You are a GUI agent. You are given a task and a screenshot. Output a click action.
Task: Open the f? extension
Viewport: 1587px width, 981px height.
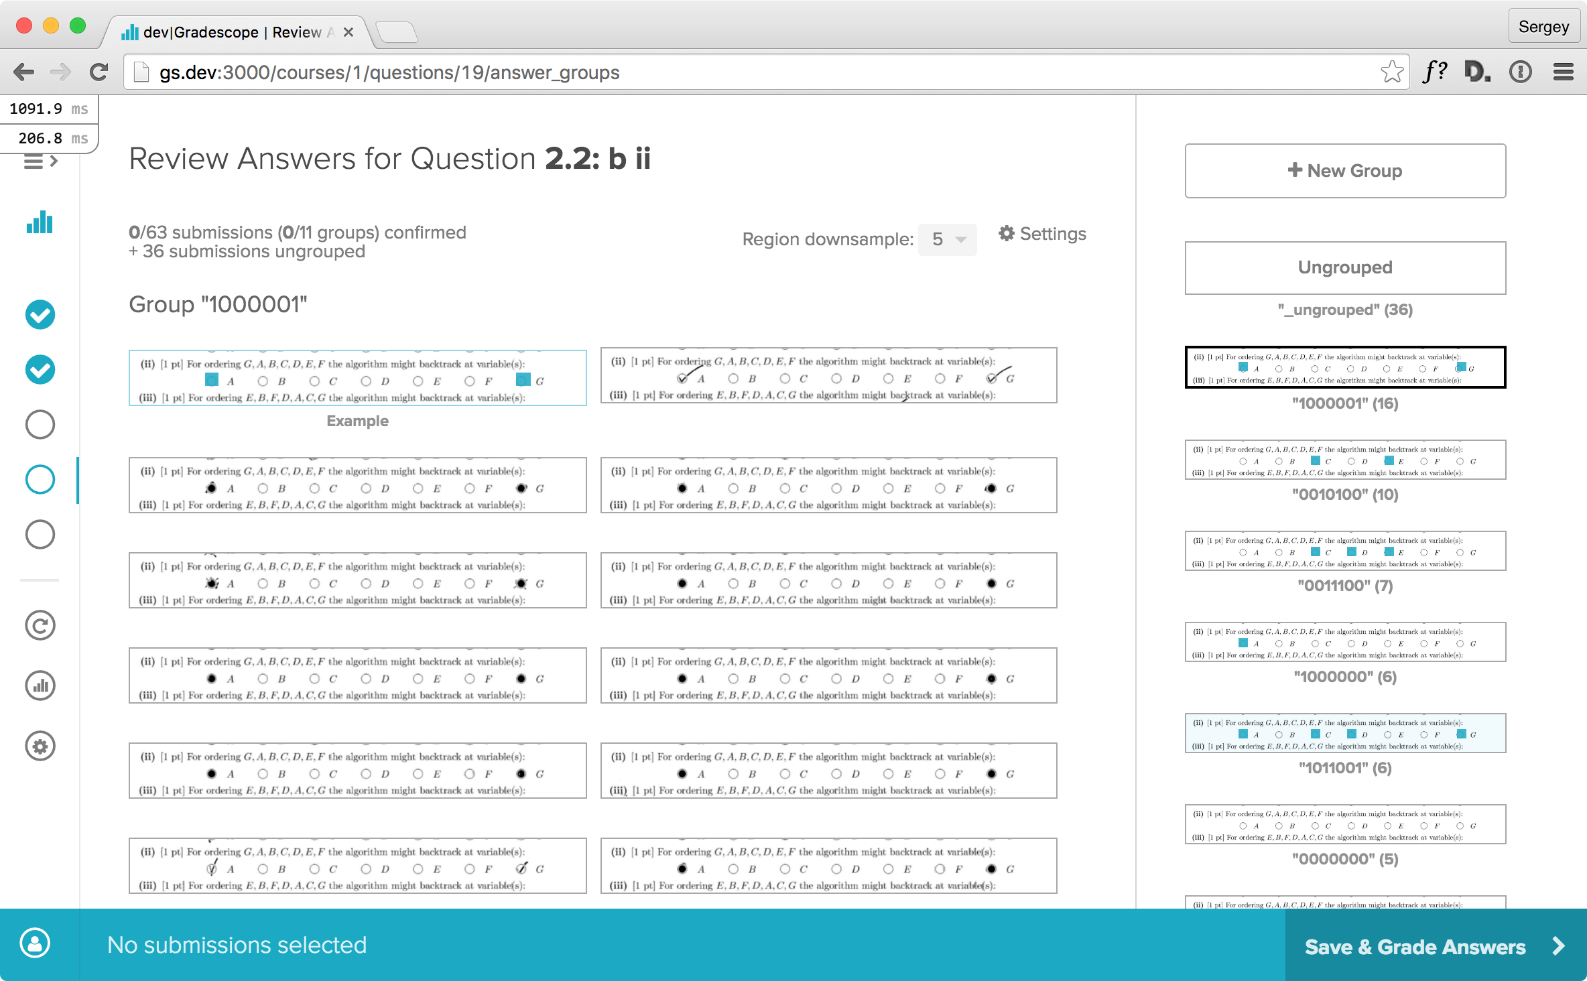tap(1435, 72)
